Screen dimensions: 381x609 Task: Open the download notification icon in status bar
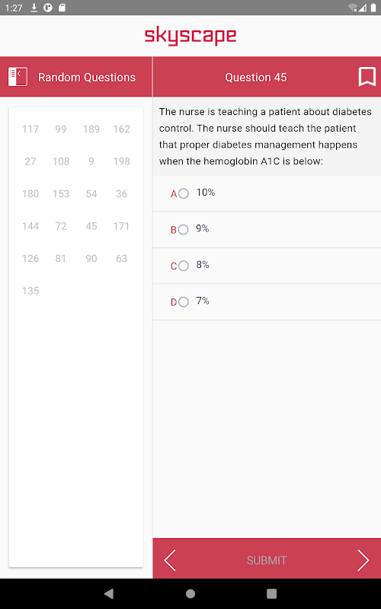click(34, 8)
